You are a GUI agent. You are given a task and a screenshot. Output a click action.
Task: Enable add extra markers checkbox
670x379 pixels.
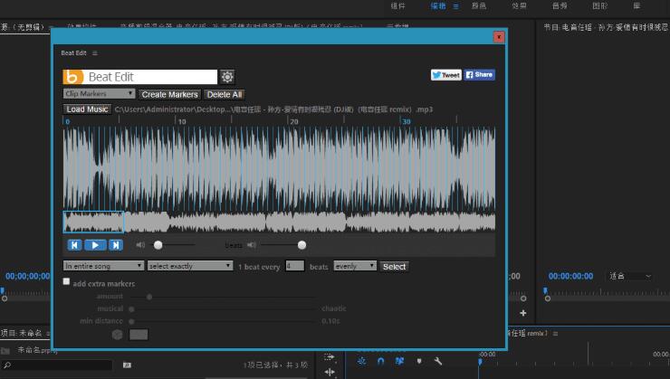pos(66,282)
